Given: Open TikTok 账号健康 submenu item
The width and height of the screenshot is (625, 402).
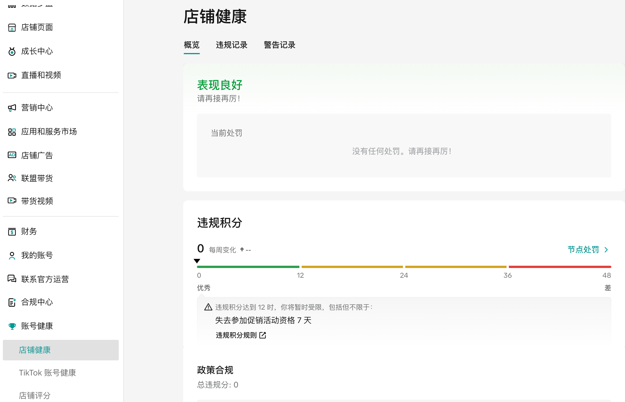Looking at the screenshot, I should point(47,373).
